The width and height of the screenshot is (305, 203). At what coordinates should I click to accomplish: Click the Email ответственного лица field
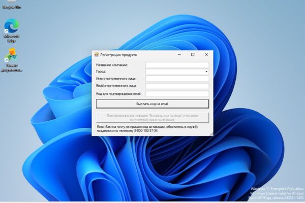[177, 86]
